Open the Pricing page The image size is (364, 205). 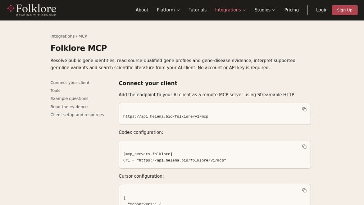click(x=292, y=10)
